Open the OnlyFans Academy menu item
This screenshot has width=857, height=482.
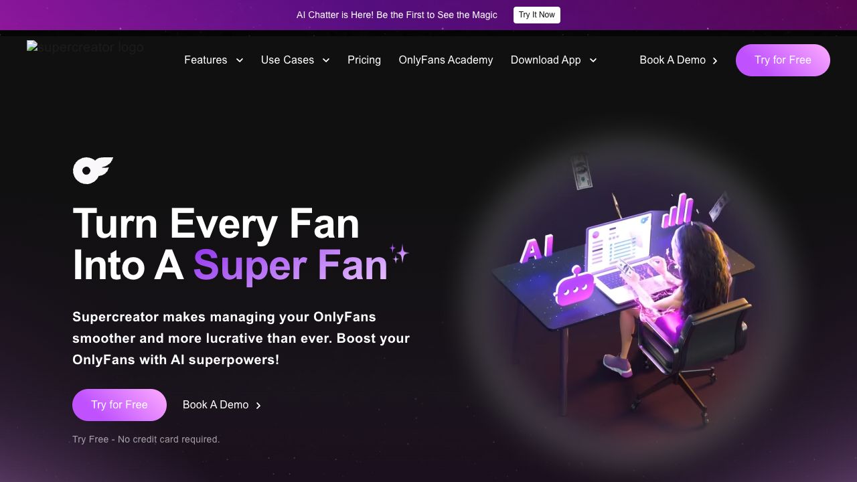(446, 60)
